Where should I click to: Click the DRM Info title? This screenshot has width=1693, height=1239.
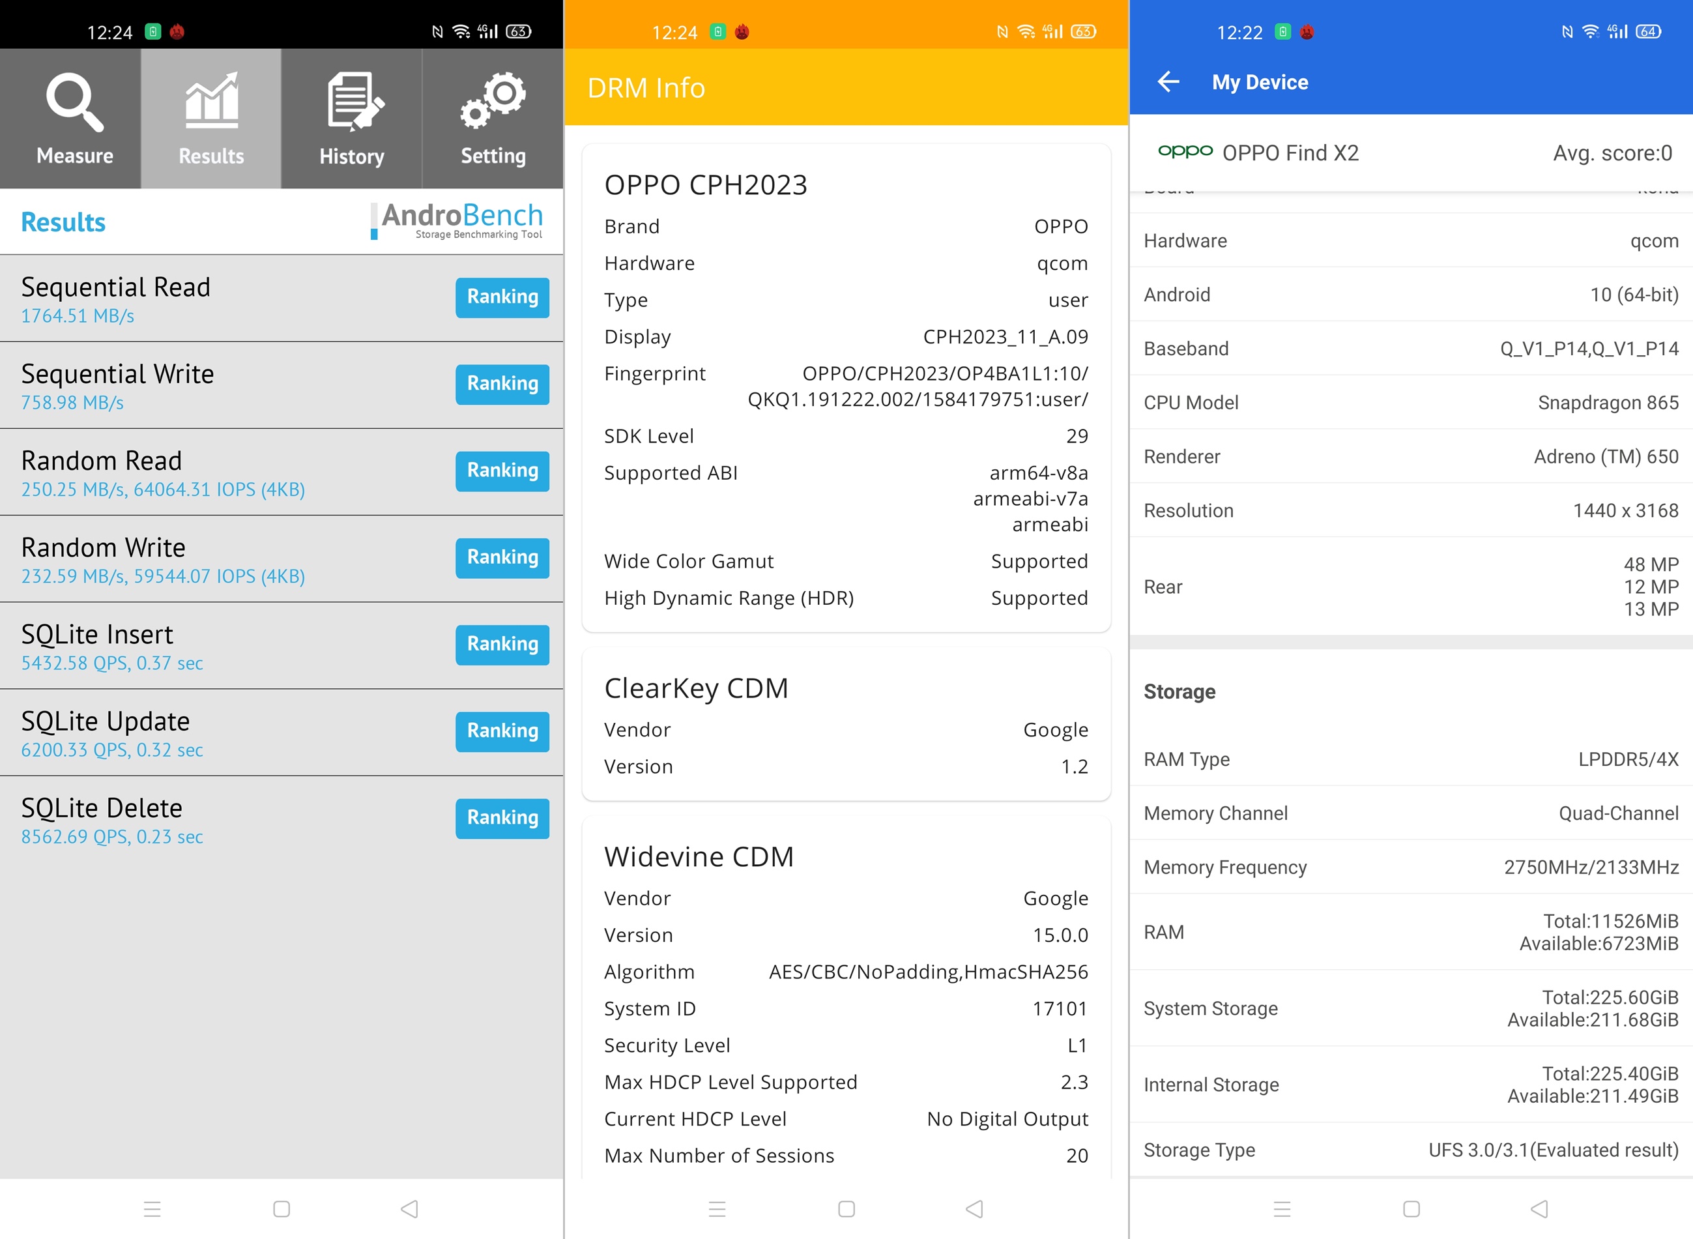pyautogui.click(x=646, y=88)
